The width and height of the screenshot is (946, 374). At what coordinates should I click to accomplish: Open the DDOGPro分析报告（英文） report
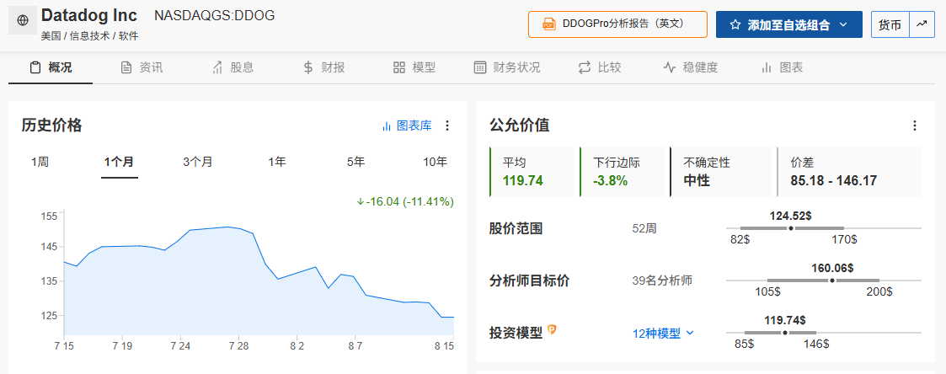pyautogui.click(x=617, y=24)
